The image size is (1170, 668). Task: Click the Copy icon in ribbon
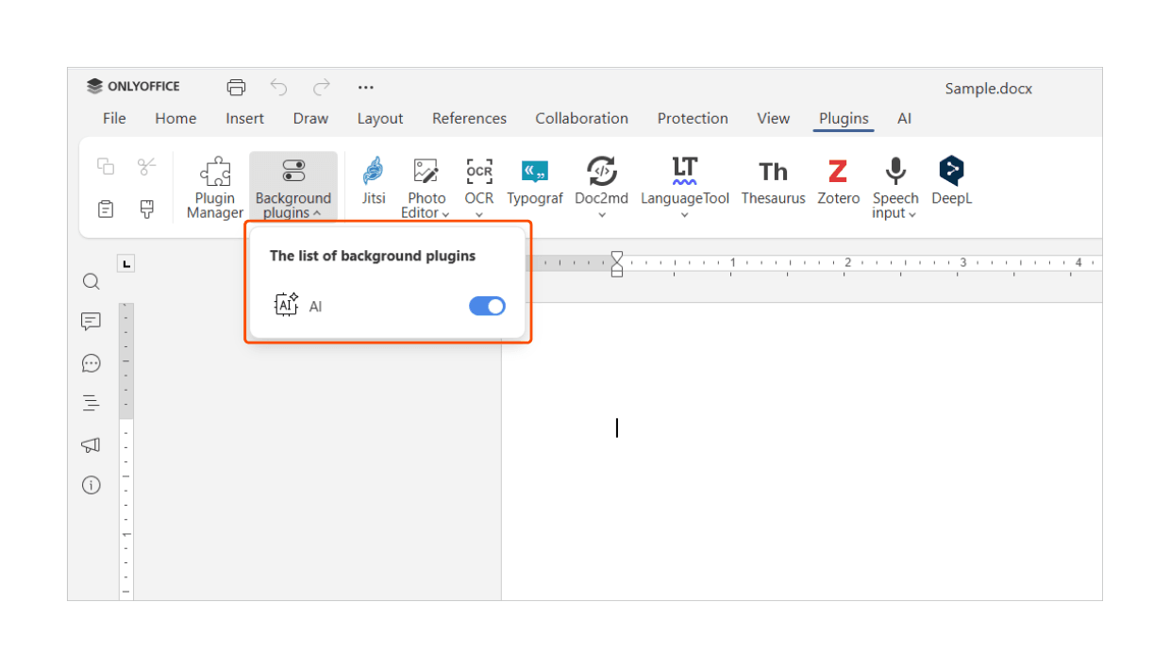click(106, 167)
